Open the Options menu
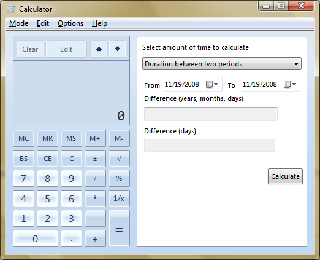The height and width of the screenshot is (260, 320). tap(70, 23)
